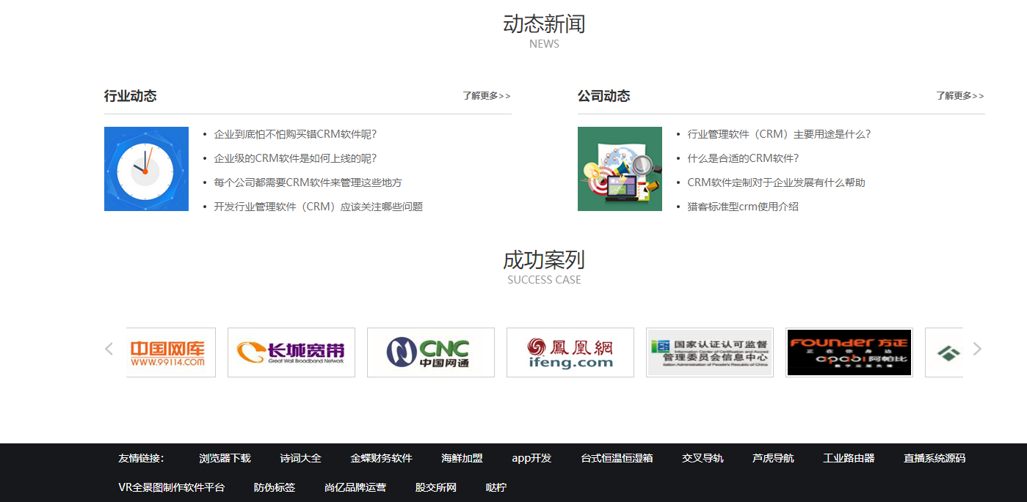This screenshot has height=502, width=1027.
Task: Follow the 芦虎导航 footer link
Action: (x=773, y=458)
